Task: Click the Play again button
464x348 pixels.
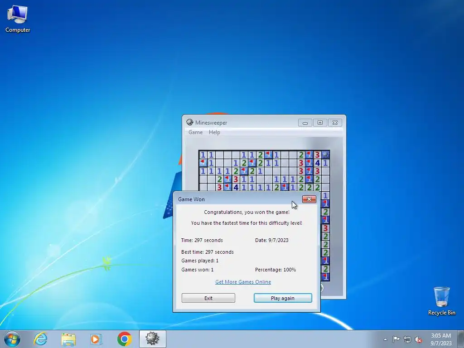Action: pos(283,298)
